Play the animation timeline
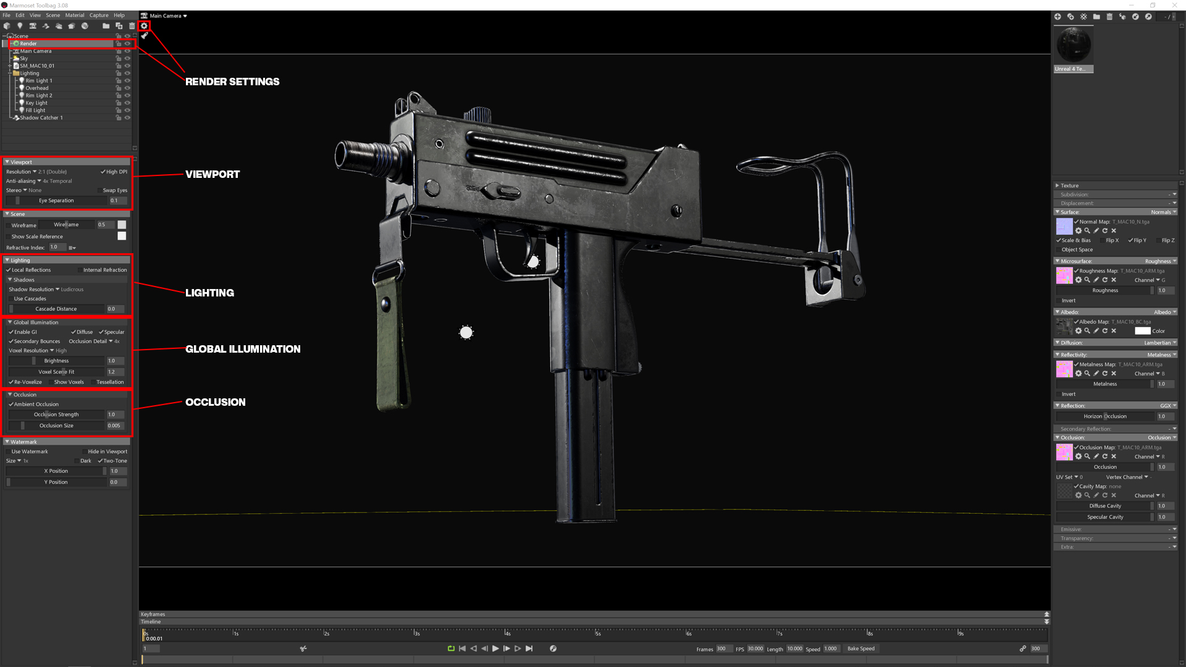 (495, 648)
